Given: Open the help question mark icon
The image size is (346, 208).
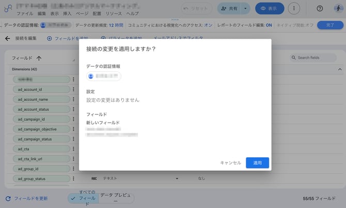Looking at the screenshot, I should click(320, 8).
